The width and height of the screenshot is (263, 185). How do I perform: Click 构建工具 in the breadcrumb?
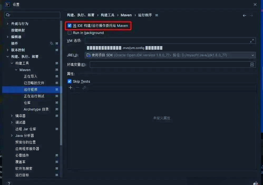tap(108, 15)
